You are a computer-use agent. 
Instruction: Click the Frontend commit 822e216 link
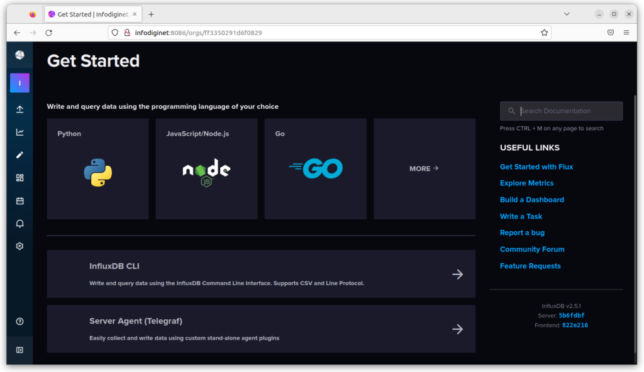click(575, 325)
